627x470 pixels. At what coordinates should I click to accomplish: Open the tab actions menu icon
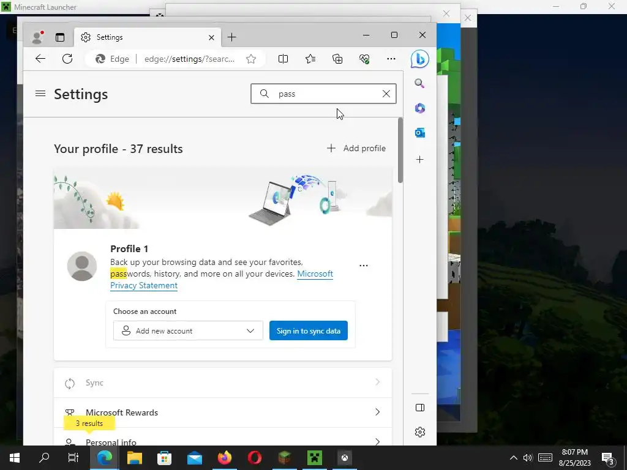pos(60,37)
